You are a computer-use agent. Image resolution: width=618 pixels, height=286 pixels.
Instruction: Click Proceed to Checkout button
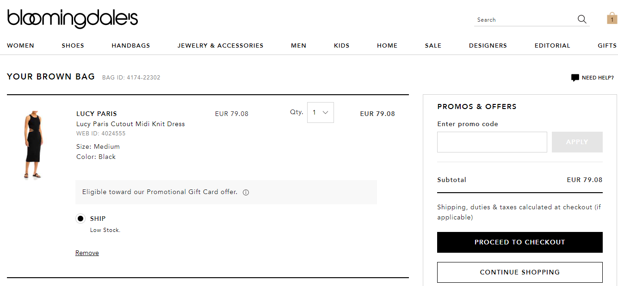[520, 242]
